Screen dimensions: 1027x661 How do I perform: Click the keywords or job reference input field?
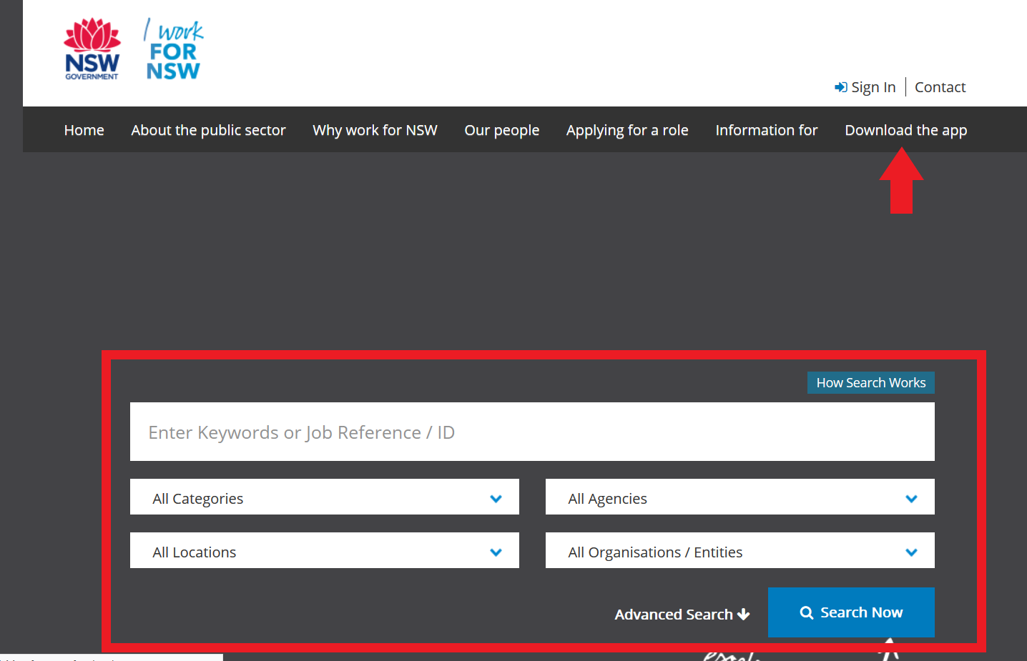(x=532, y=432)
